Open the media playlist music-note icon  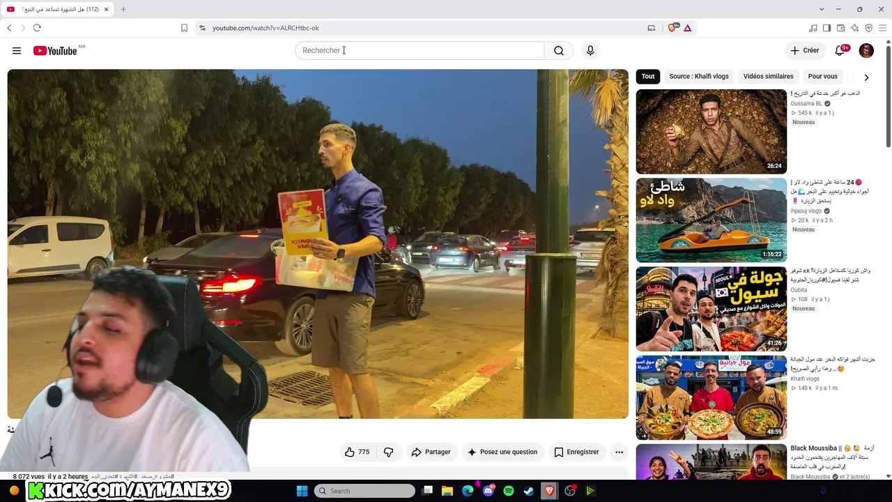pos(813,28)
